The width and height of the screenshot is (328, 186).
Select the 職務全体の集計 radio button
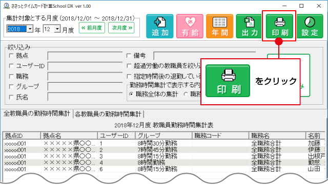click(131, 94)
